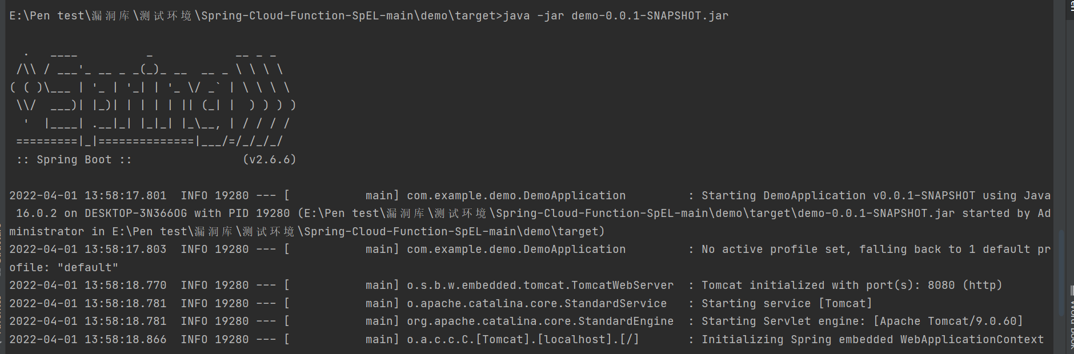Viewport: 1074px width, 354px height.
Task: Click the 13:58:18.866 timestamp
Action: tap(126, 340)
